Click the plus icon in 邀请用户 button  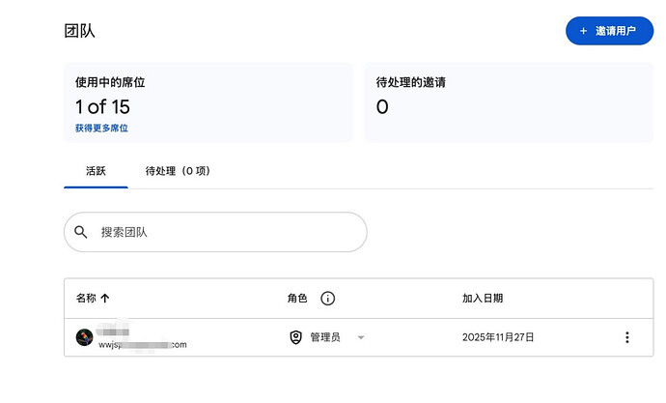(583, 31)
